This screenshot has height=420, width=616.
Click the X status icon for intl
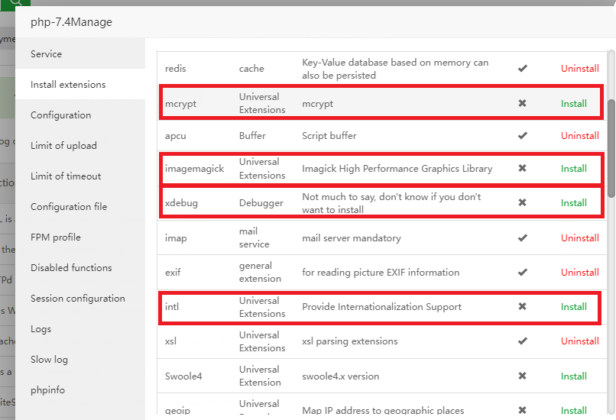coord(522,306)
